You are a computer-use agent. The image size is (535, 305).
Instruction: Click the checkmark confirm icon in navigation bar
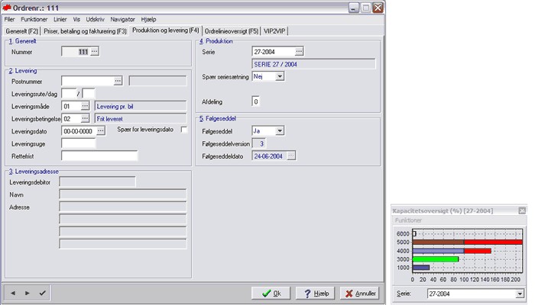(x=42, y=292)
